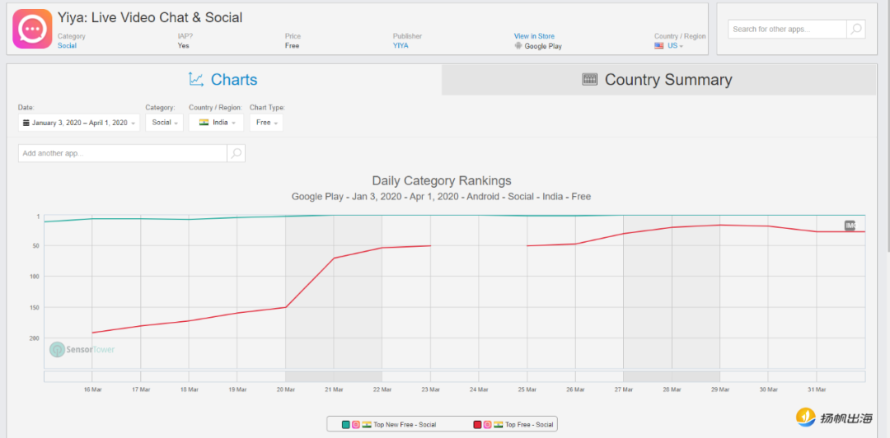The image size is (890, 438).
Task: Click the Yiya app icon
Action: coord(32,29)
